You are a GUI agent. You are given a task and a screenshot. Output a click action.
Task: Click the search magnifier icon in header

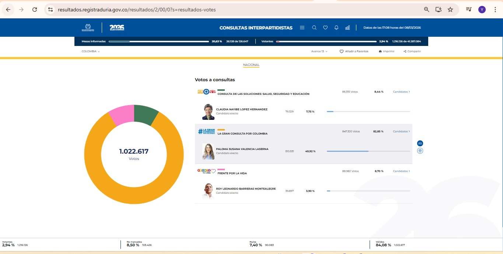coord(314,28)
